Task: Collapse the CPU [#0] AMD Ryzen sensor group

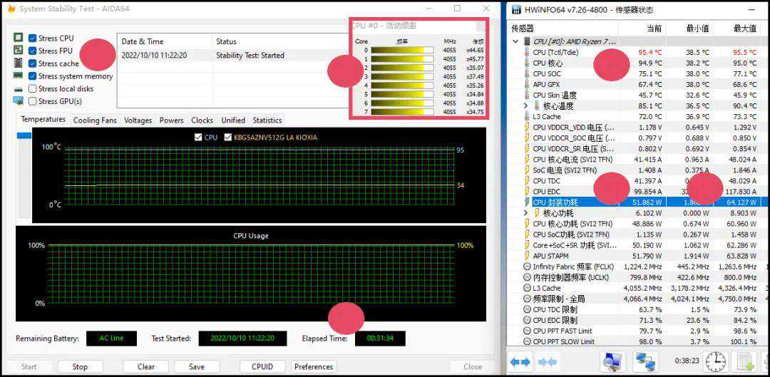Action: click(515, 41)
